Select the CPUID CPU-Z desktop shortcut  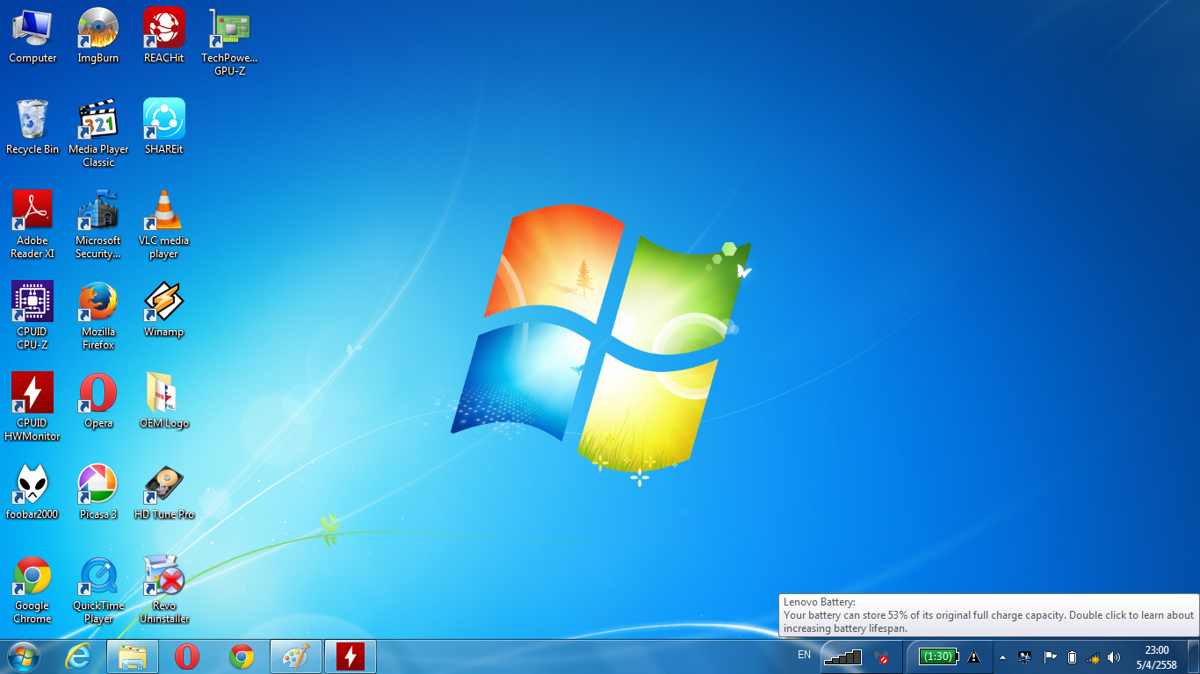[x=33, y=316]
